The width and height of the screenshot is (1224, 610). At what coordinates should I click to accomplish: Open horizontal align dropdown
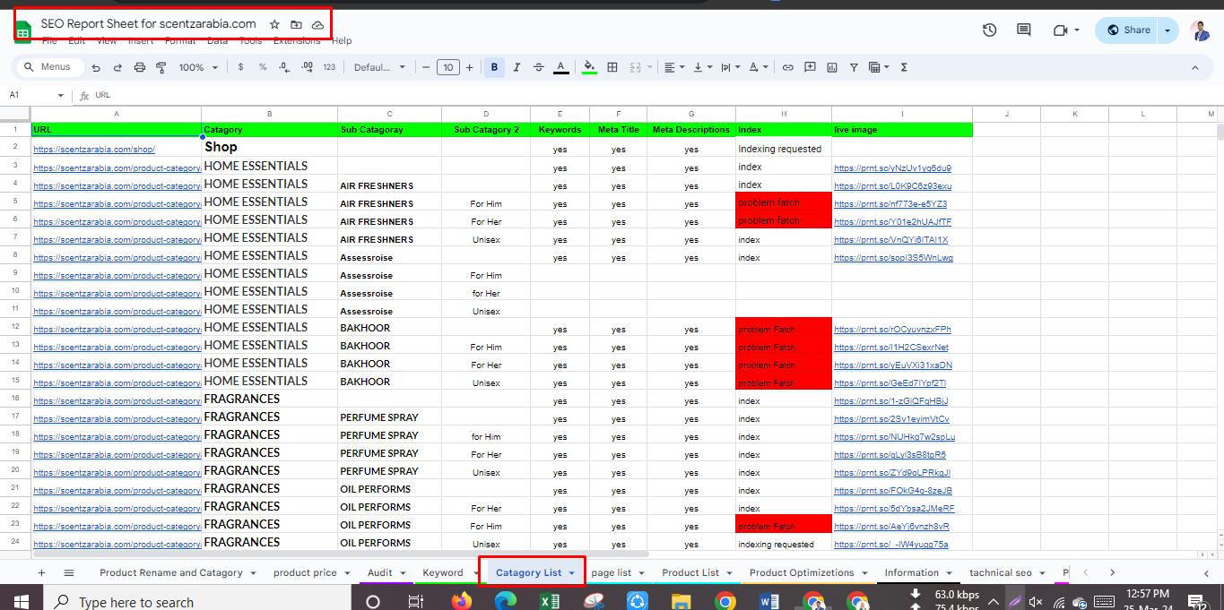[x=673, y=67]
